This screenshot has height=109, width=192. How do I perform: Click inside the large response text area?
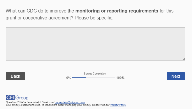pyautogui.click(x=96, y=44)
